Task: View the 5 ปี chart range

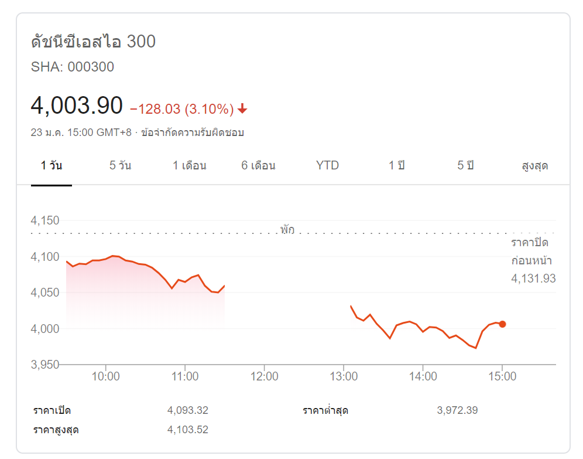Action: coord(465,165)
